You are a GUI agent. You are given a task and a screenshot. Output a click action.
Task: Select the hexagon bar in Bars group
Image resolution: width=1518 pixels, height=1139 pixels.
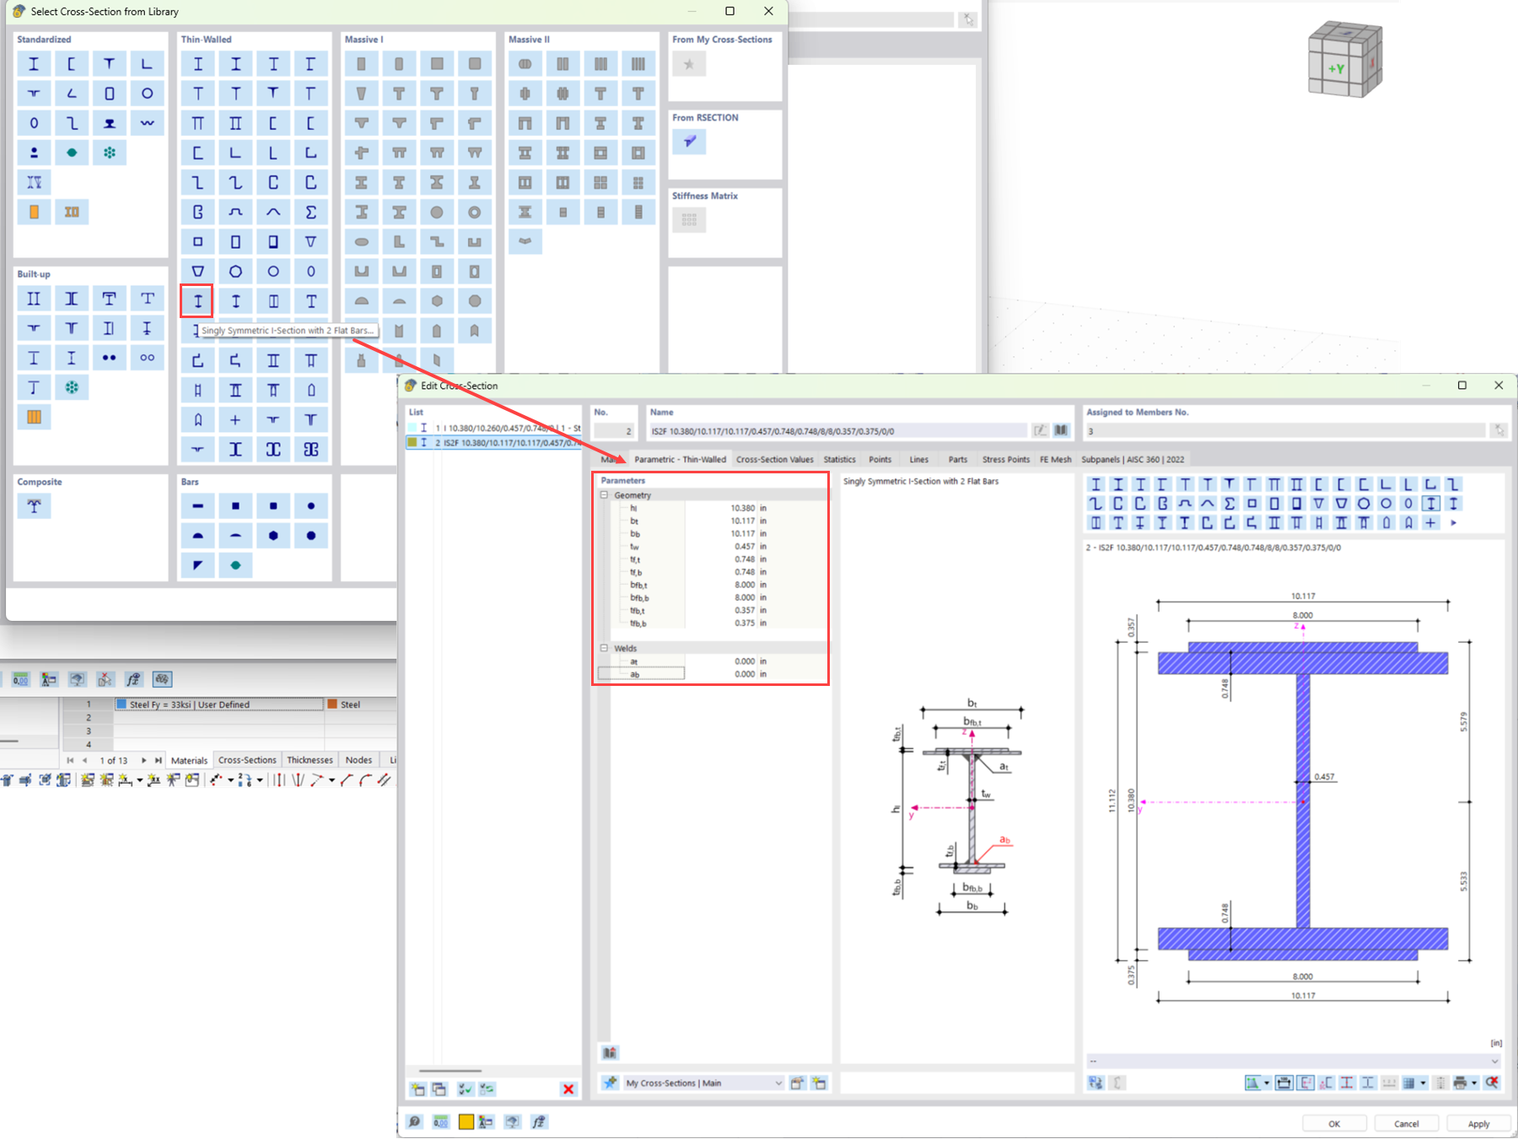point(273,535)
